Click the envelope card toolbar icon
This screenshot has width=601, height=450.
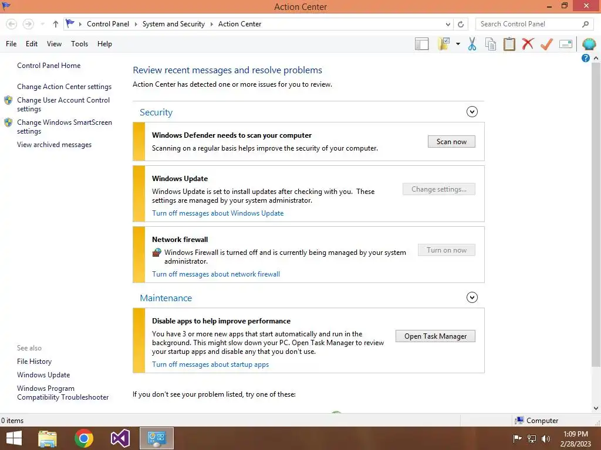coord(566,44)
